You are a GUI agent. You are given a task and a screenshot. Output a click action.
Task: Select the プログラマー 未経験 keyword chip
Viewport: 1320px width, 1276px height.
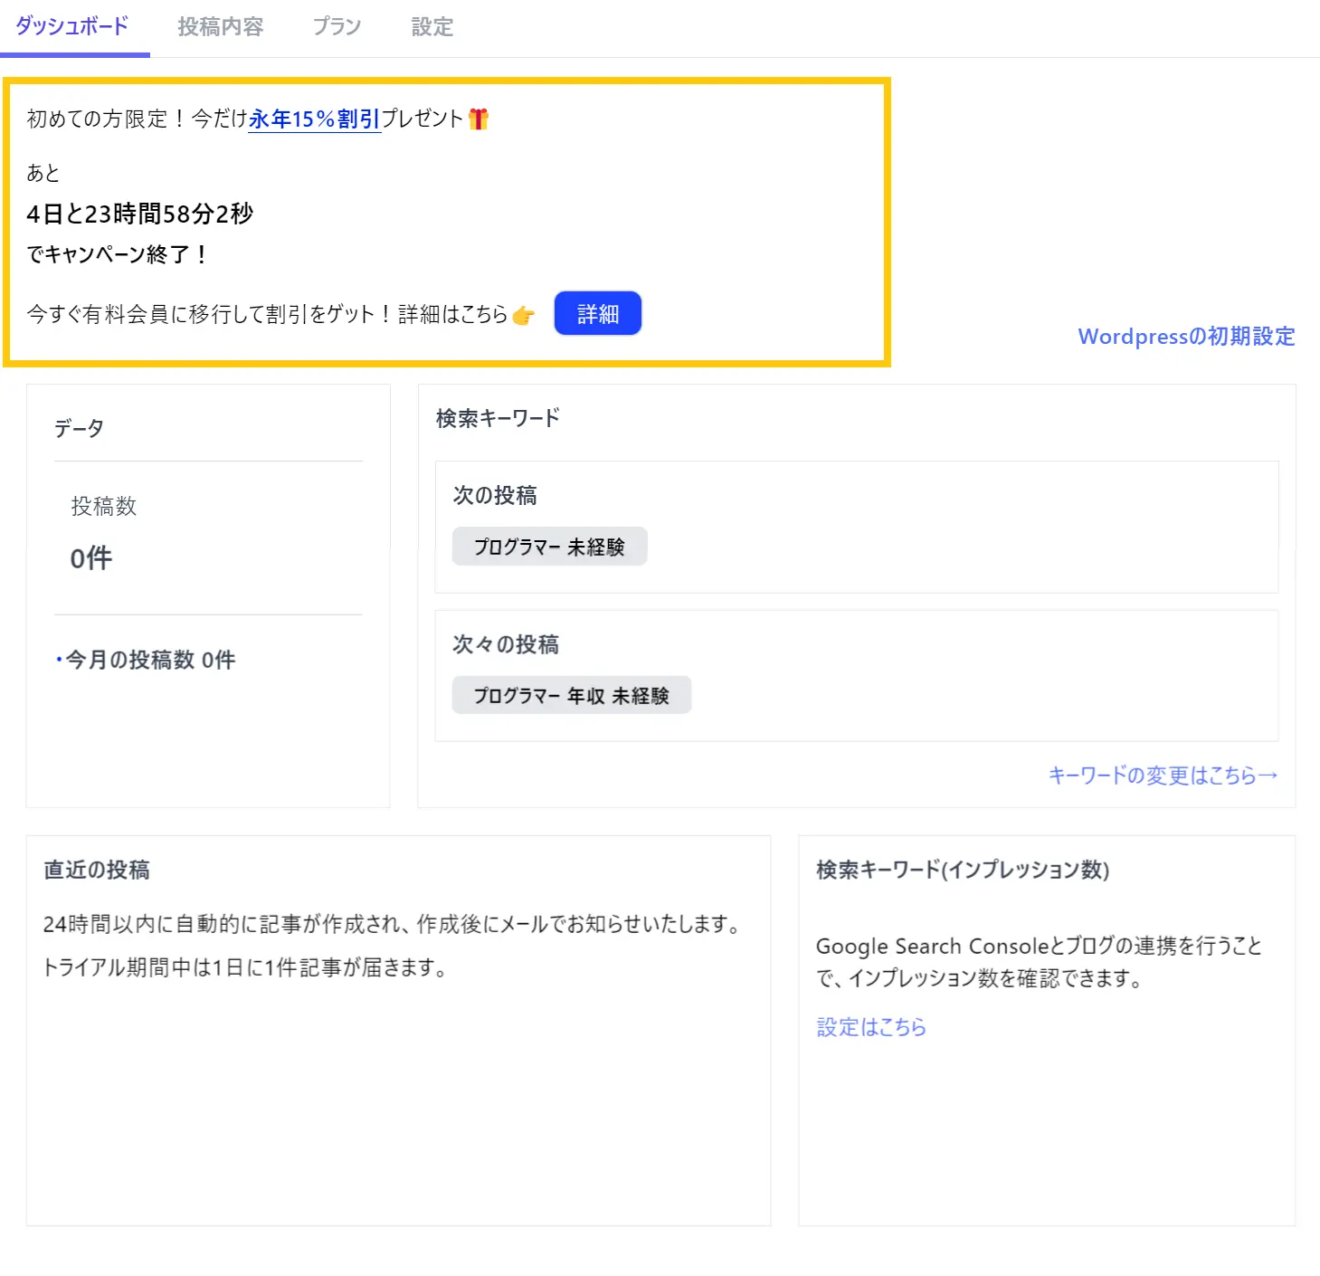click(x=549, y=547)
